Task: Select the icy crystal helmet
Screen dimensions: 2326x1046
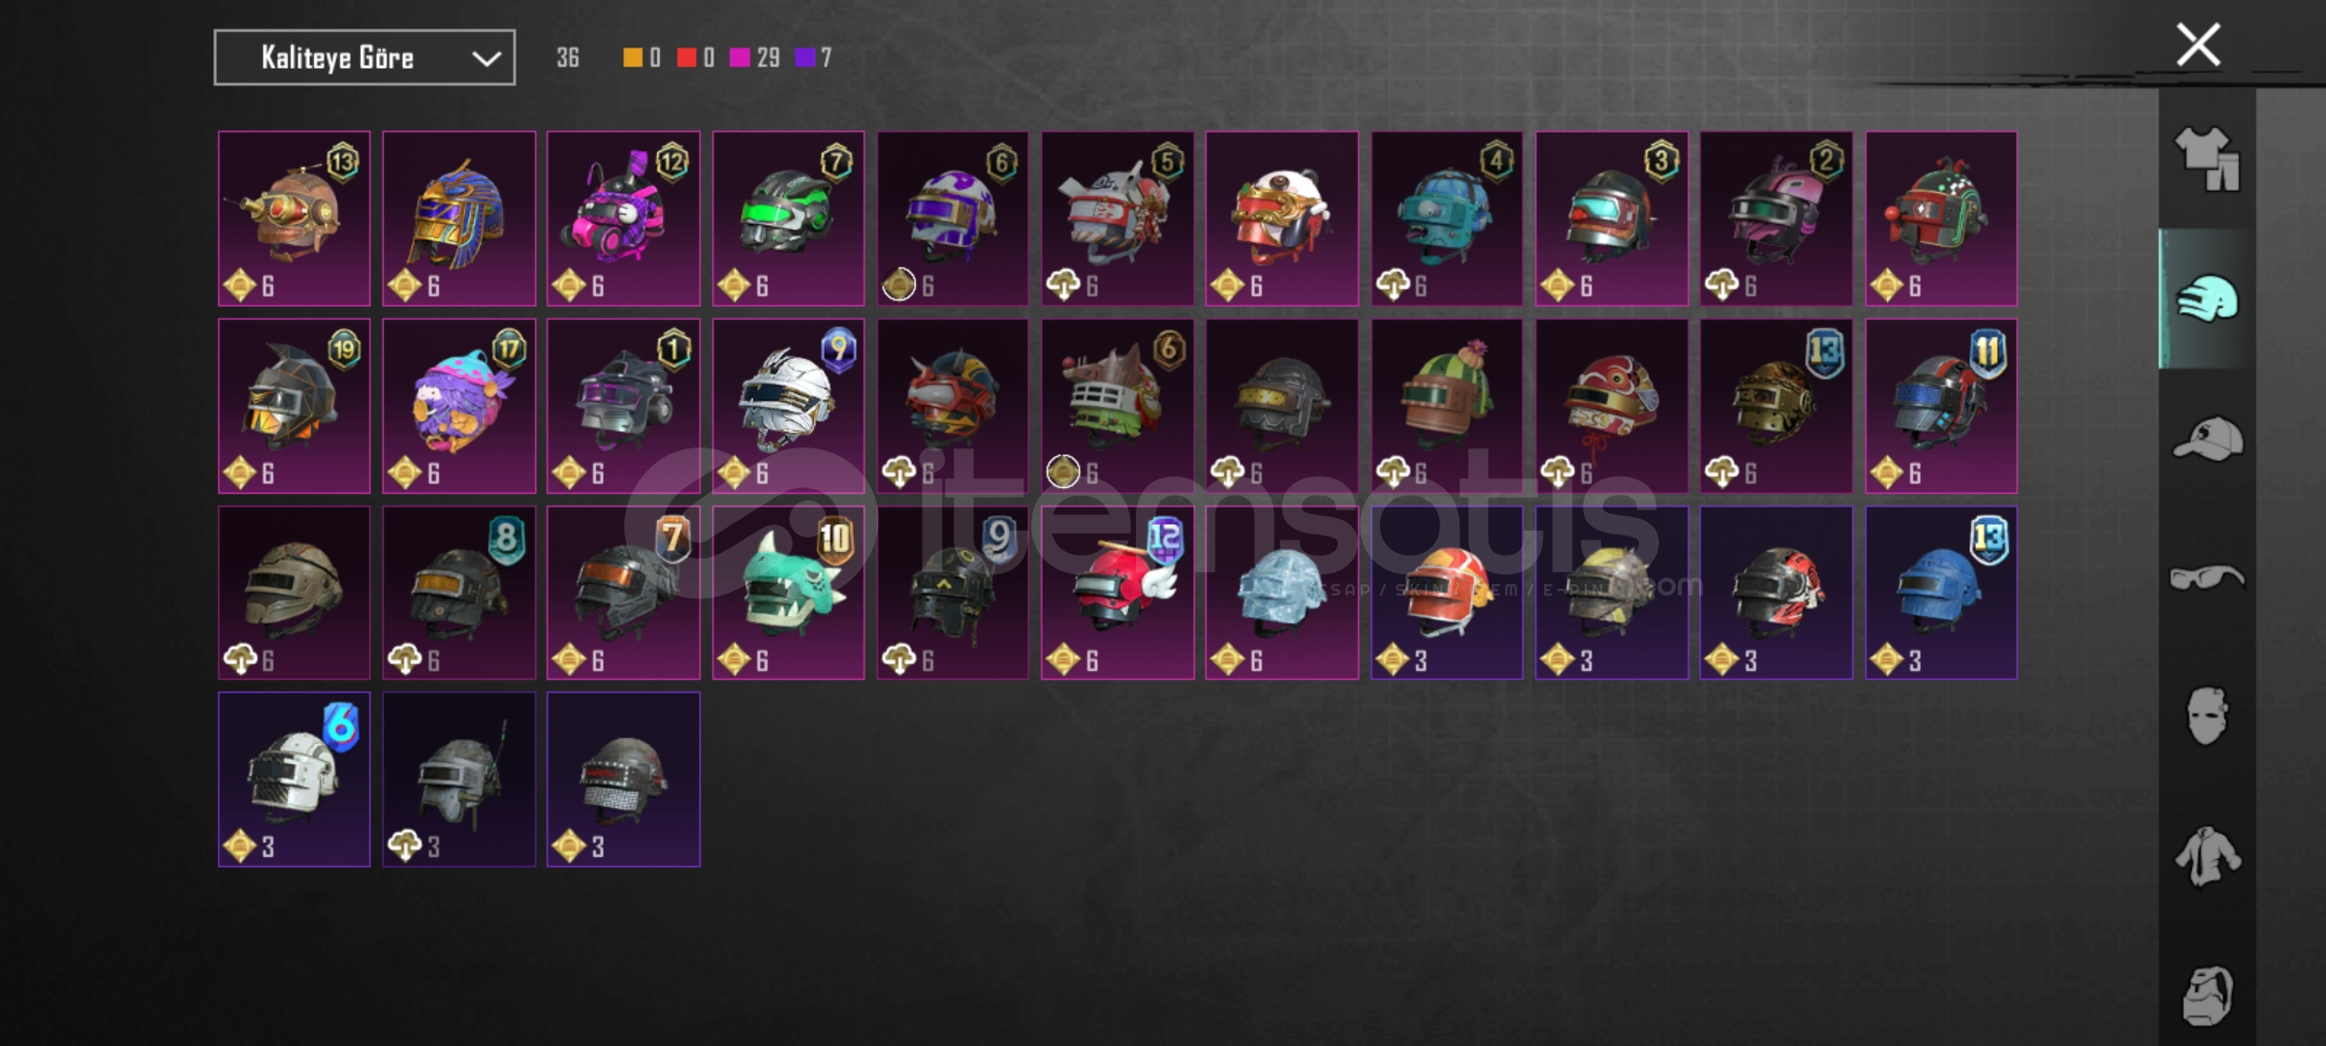Action: tap(1282, 593)
